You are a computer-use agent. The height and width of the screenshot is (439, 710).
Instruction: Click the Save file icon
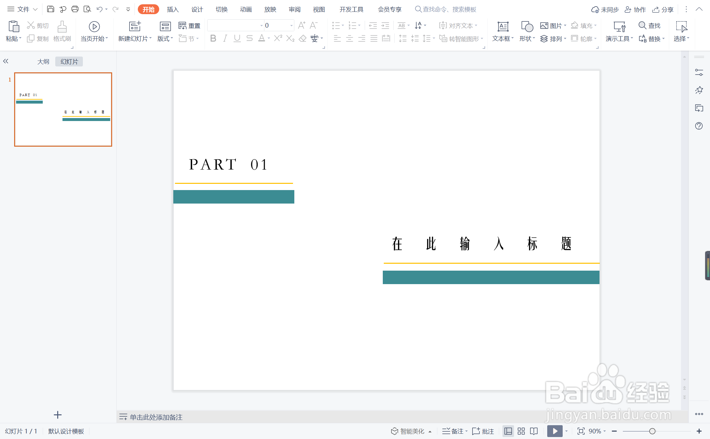point(50,9)
